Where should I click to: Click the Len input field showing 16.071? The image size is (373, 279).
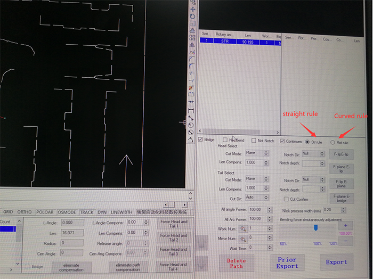pyautogui.click(x=72, y=233)
